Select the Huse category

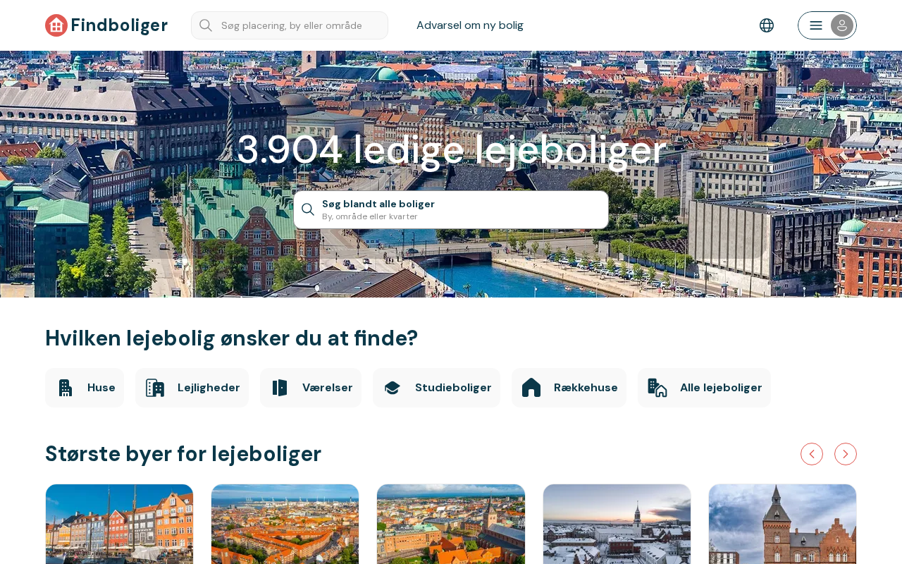click(85, 388)
